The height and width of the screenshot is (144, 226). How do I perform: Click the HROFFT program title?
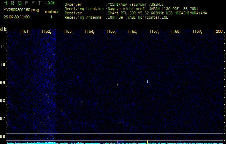pyautogui.click(x=22, y=3)
